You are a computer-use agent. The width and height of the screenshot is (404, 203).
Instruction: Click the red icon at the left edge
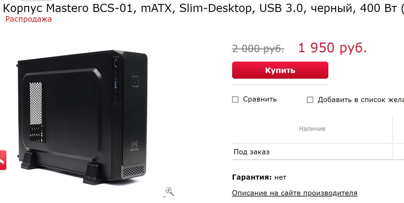point(3,160)
